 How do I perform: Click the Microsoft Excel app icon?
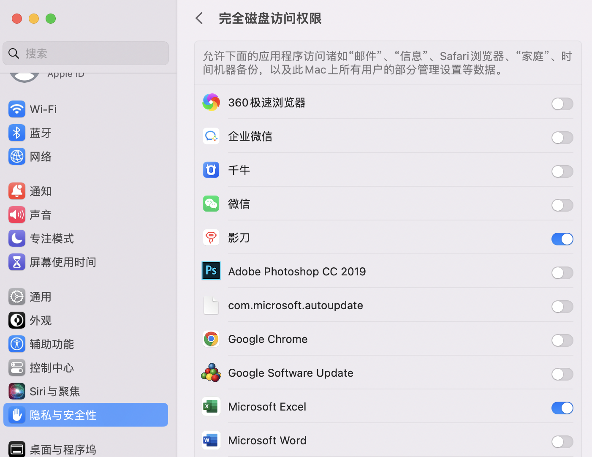[x=211, y=407]
